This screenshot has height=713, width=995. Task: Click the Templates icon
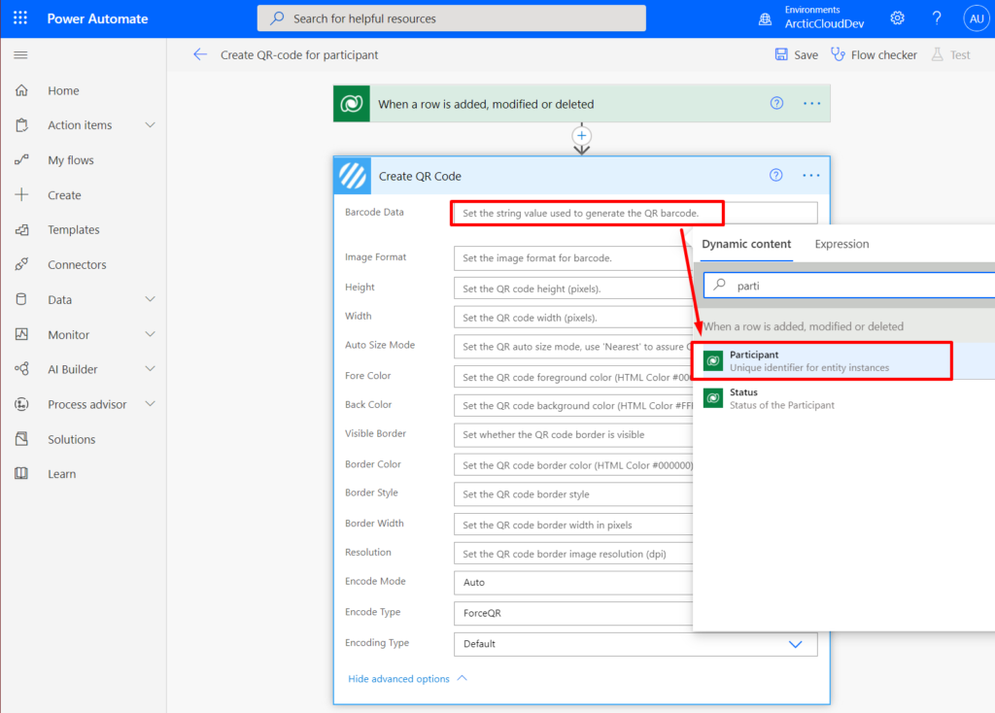21,229
